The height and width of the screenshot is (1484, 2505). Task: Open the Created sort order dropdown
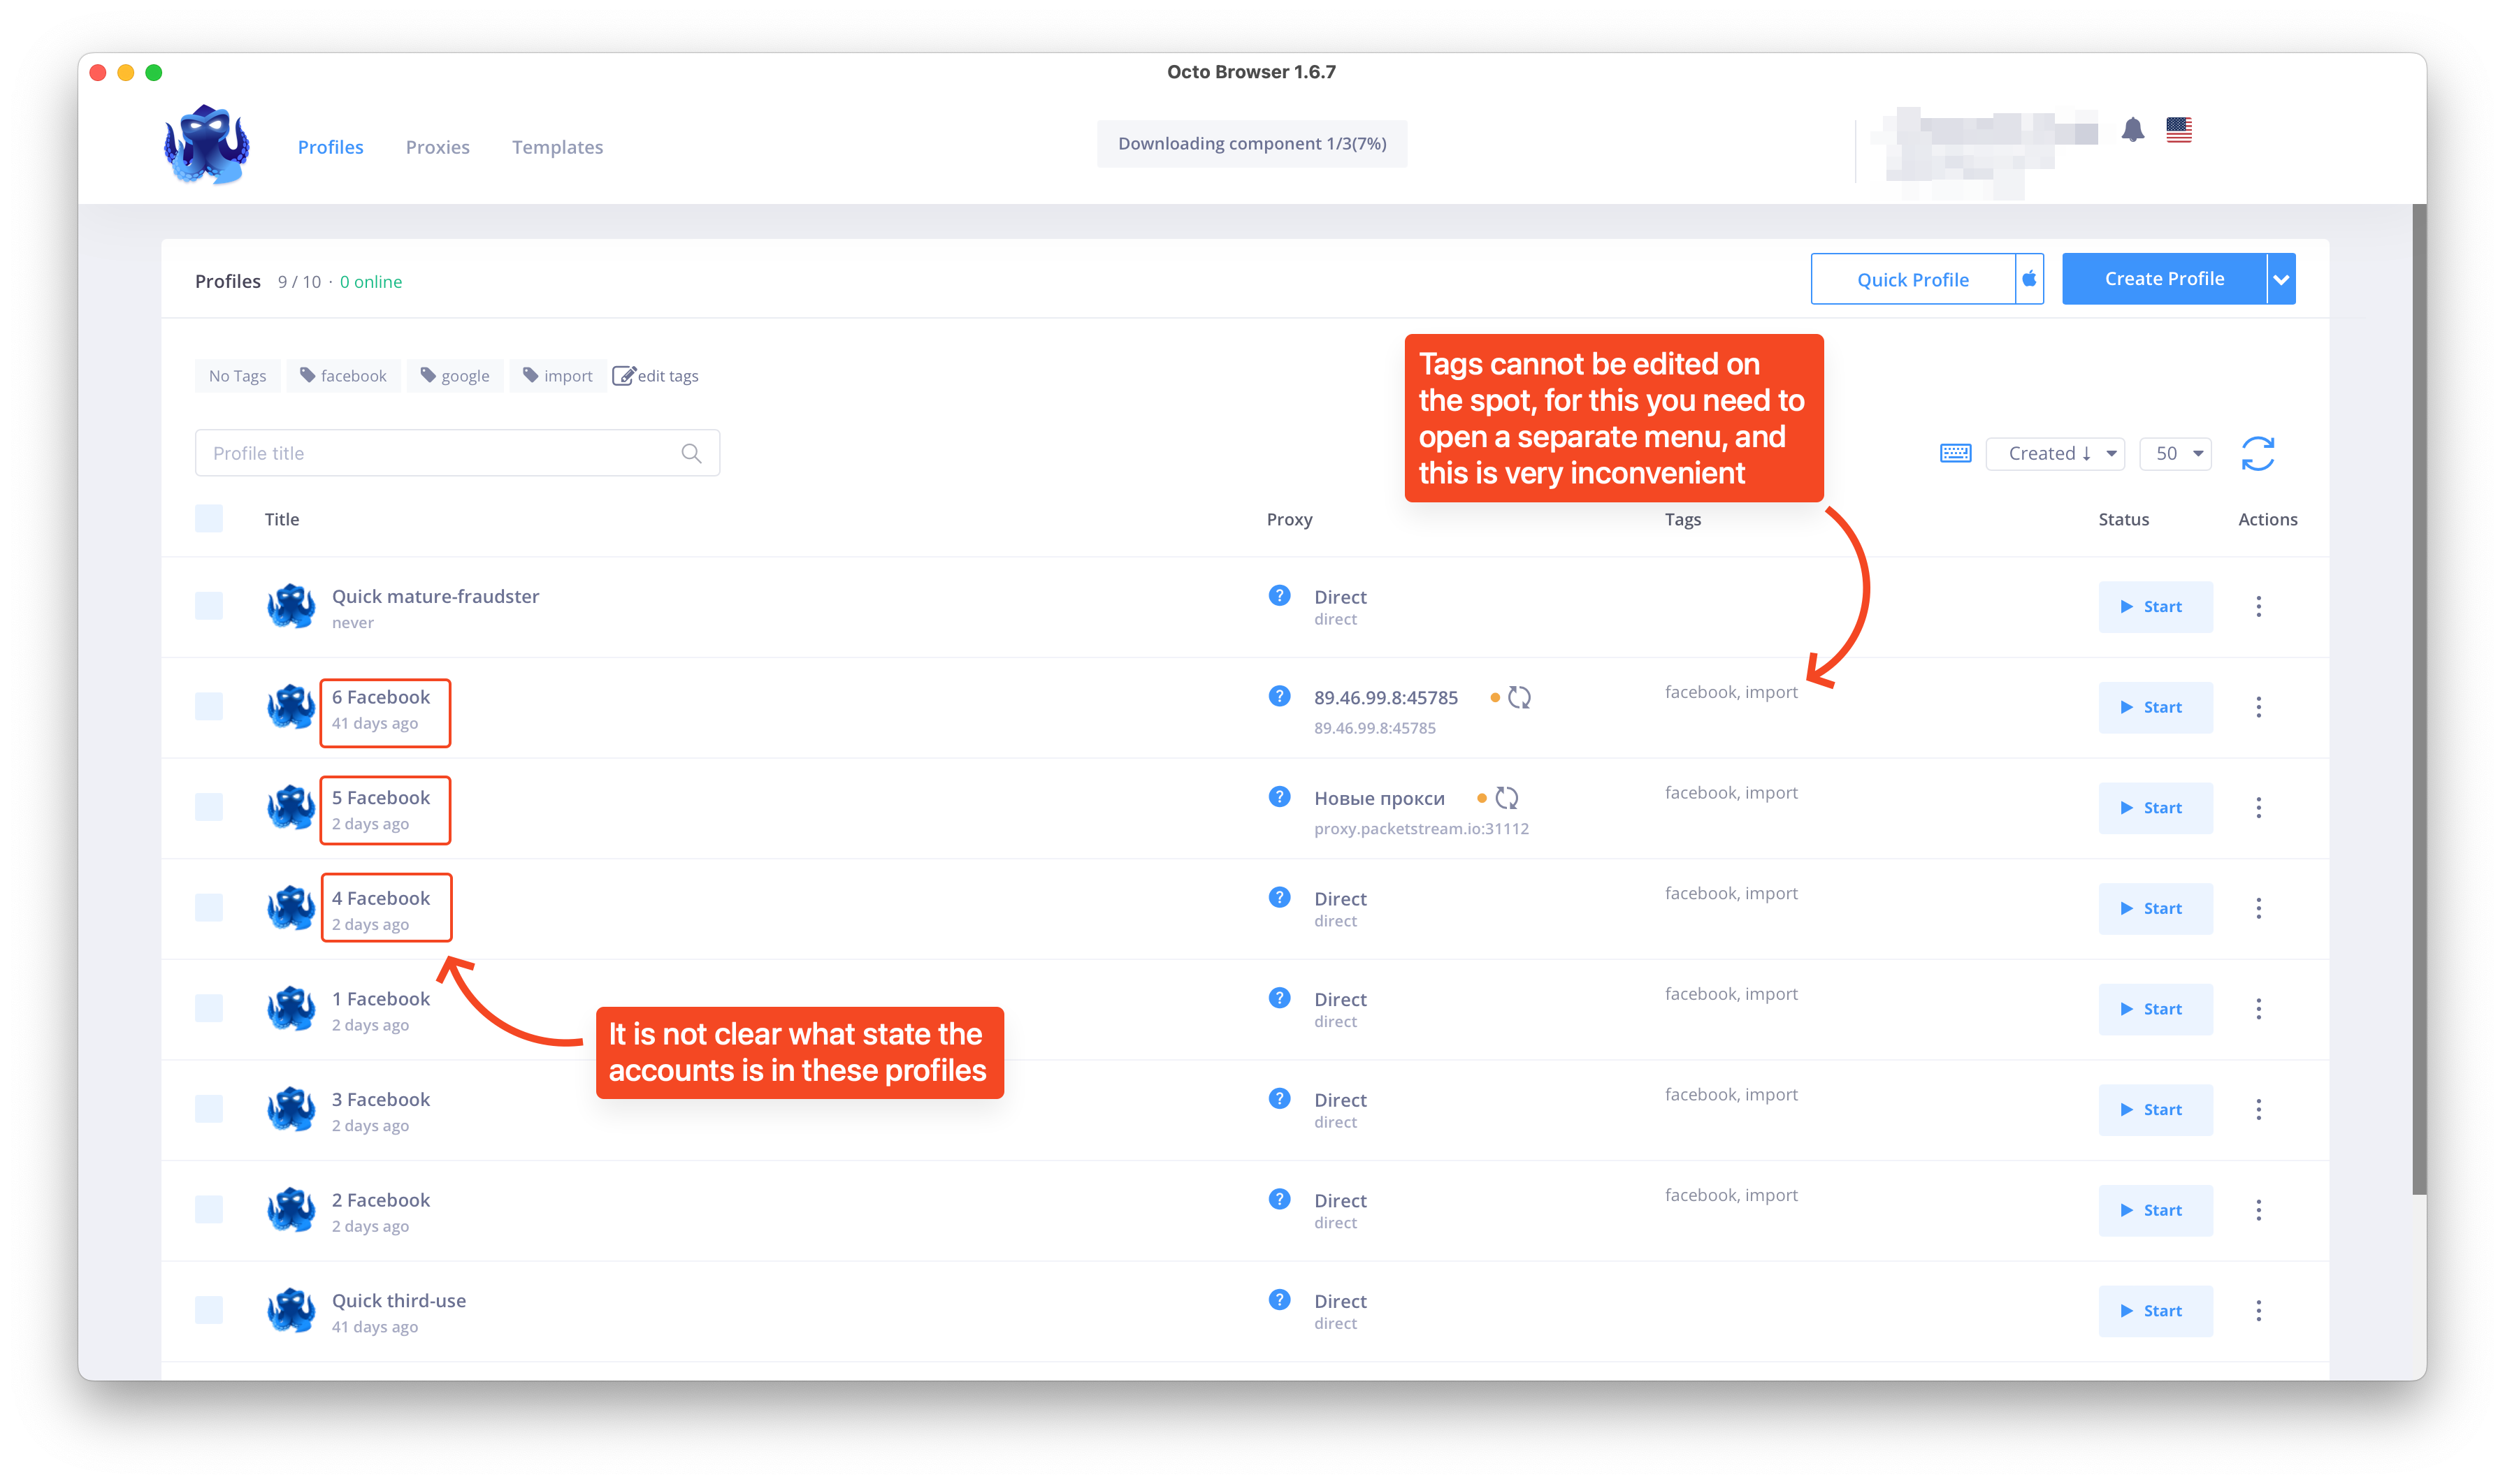[2055, 453]
